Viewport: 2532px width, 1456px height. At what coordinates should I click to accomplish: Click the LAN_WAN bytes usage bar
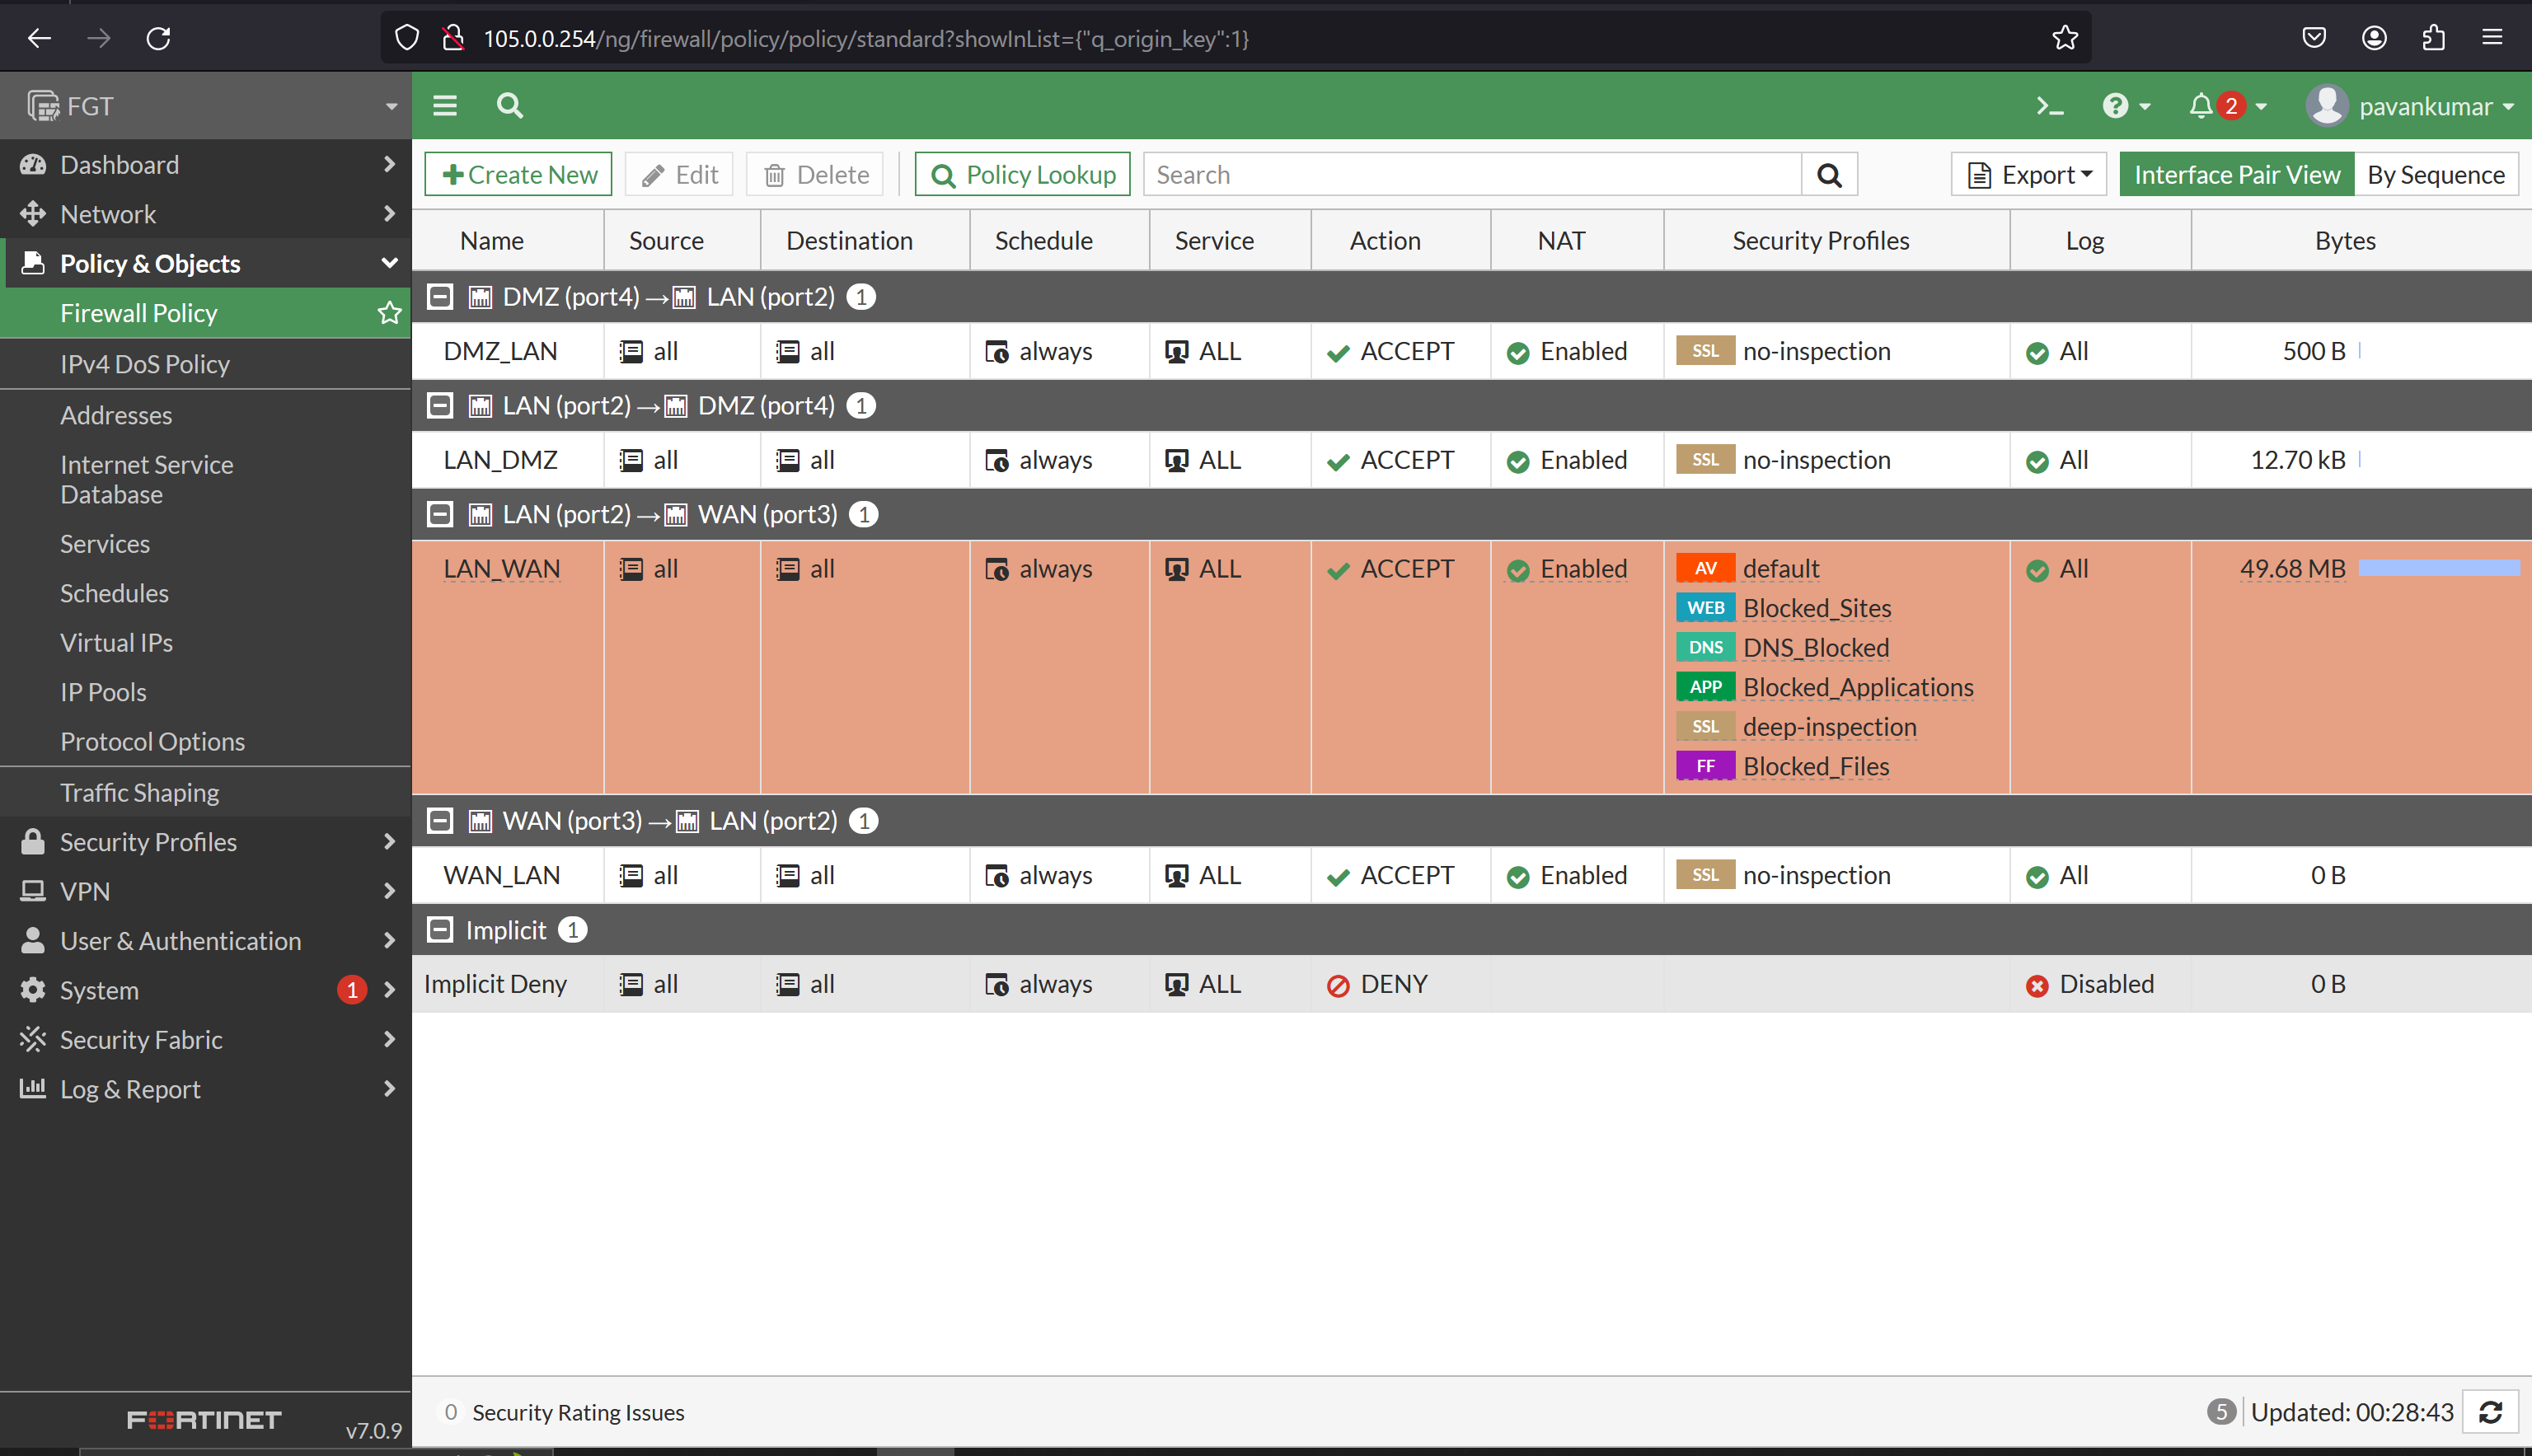[2438, 568]
